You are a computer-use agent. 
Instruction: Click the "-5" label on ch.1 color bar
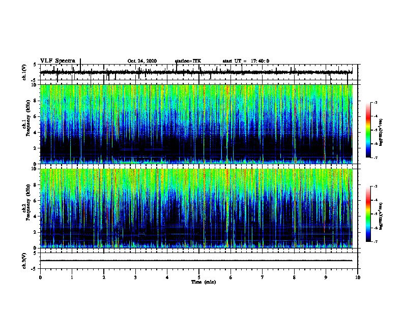click(375, 130)
